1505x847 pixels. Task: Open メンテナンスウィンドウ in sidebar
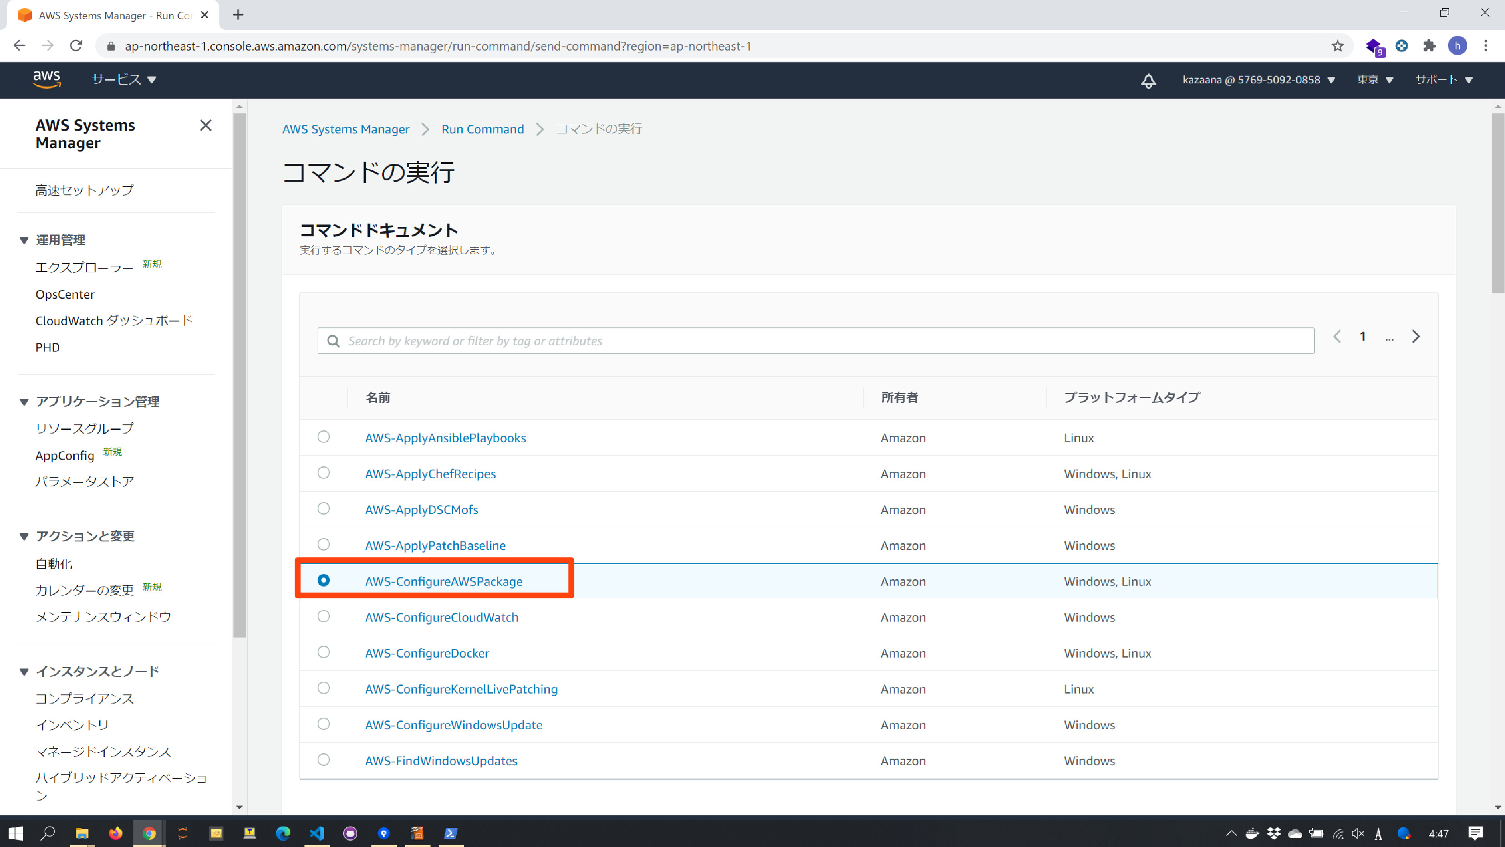[103, 617]
